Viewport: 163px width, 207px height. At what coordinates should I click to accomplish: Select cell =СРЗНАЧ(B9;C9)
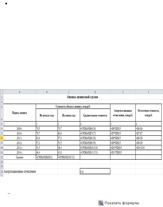coord(95,143)
